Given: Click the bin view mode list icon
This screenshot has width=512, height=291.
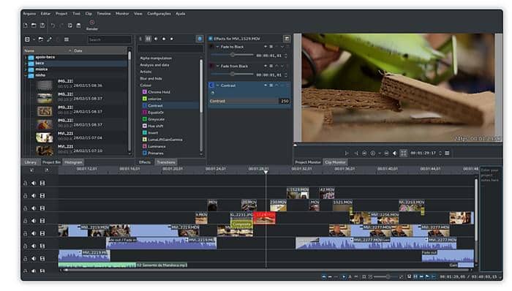Looking at the screenshot, I should pos(67,39).
